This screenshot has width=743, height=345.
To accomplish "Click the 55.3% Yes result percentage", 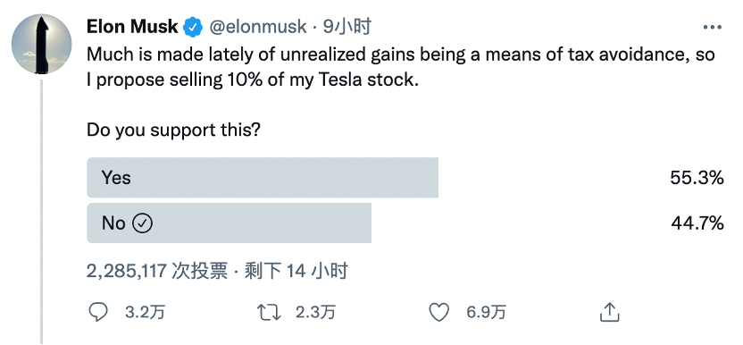I will [697, 178].
